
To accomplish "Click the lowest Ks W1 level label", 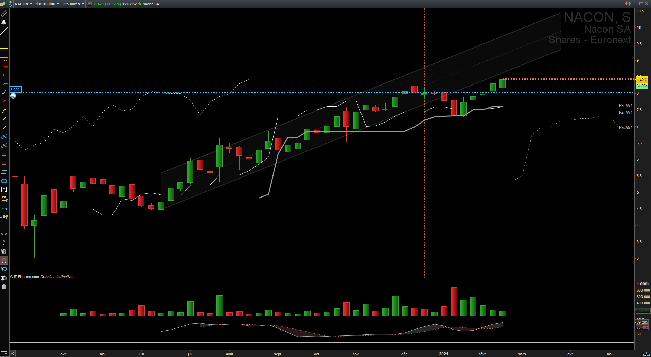I will [626, 128].
